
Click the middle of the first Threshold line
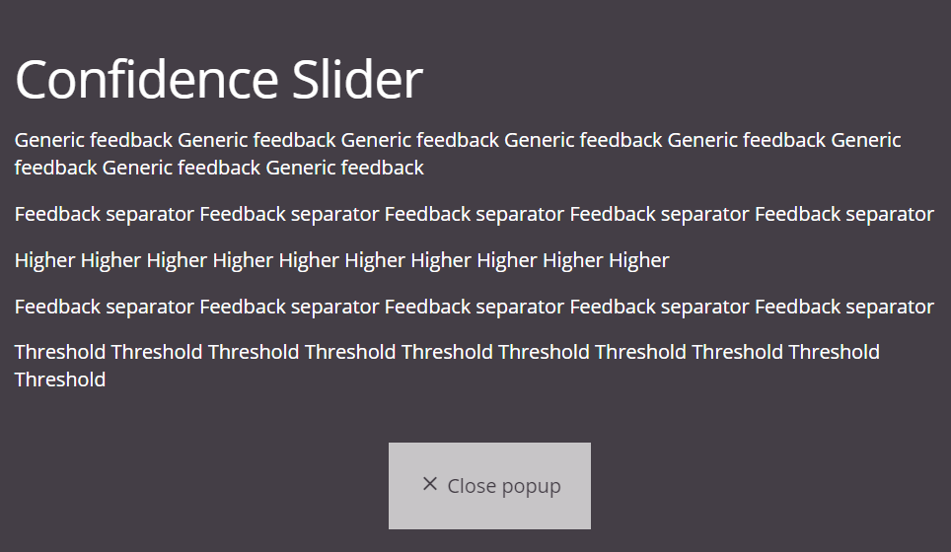pos(447,352)
